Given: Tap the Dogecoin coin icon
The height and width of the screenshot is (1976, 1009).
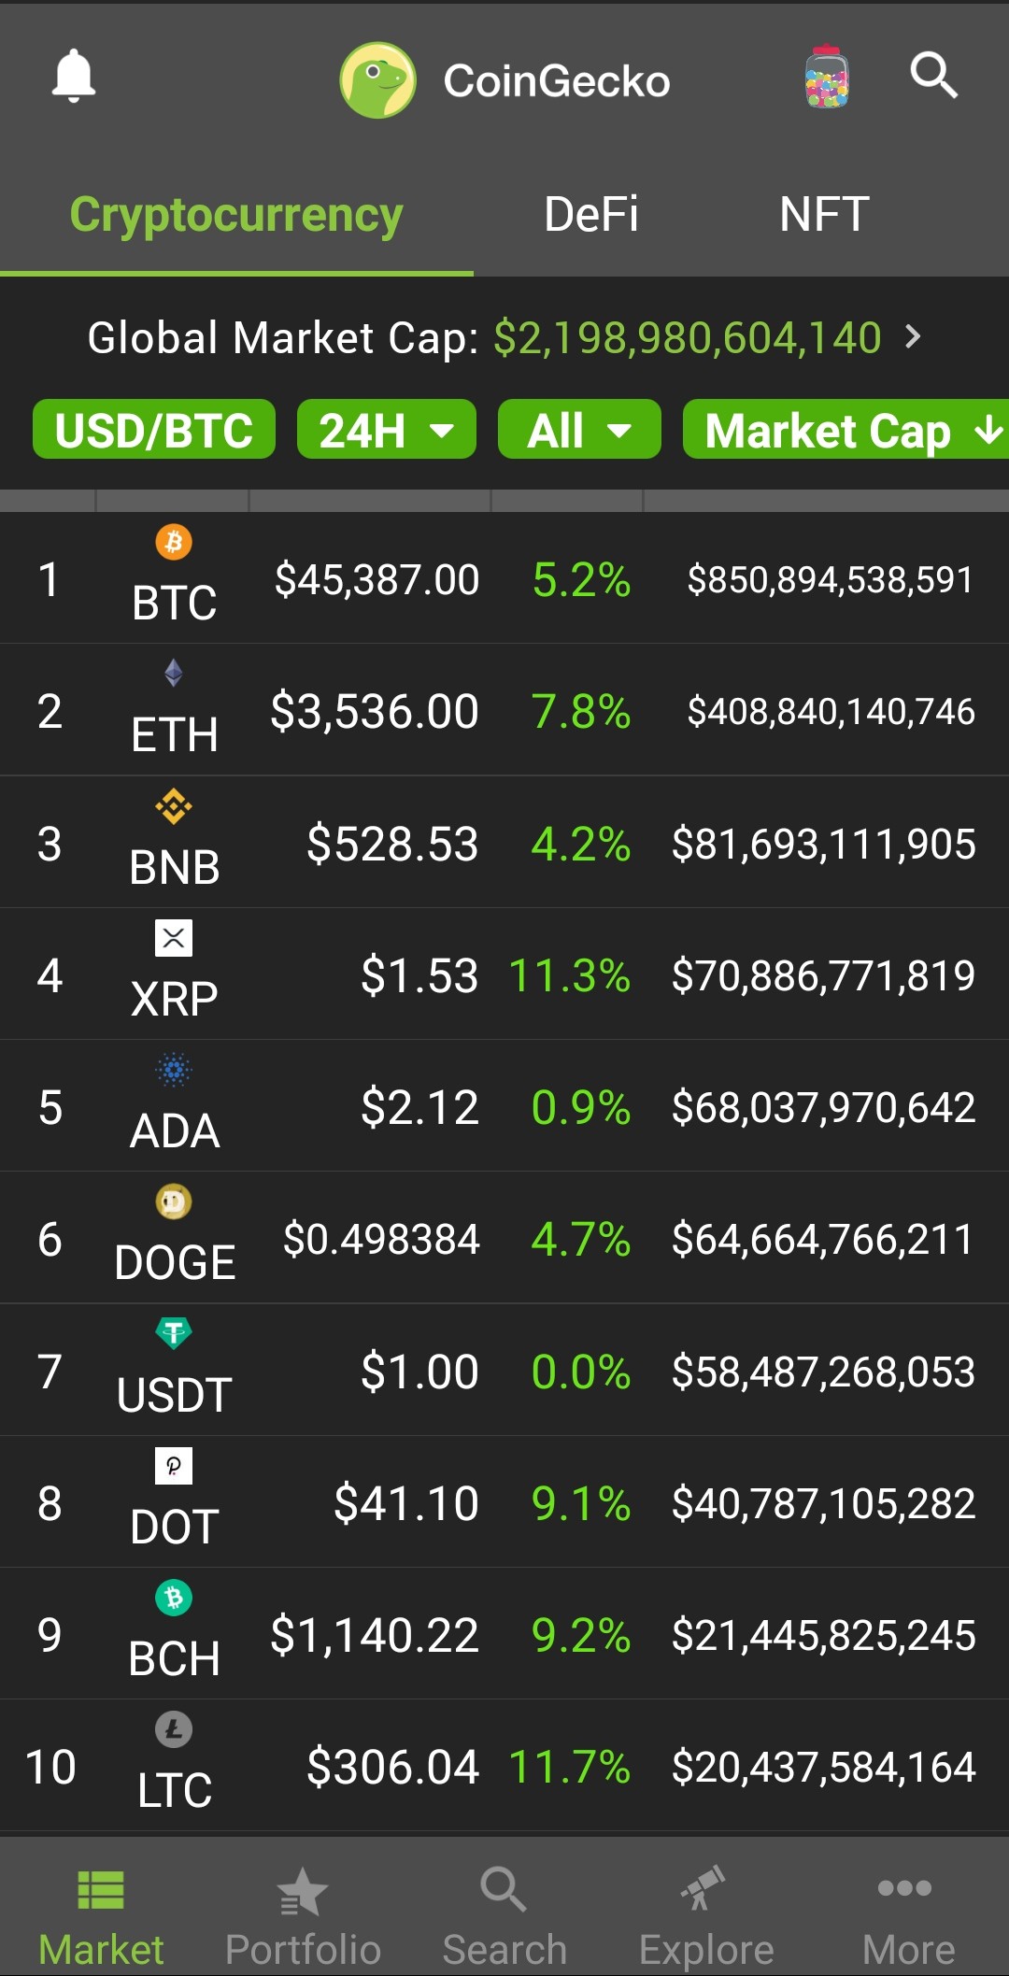Looking at the screenshot, I should [174, 1201].
